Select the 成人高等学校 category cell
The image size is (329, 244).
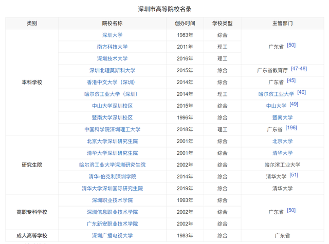pyautogui.click(x=32, y=236)
